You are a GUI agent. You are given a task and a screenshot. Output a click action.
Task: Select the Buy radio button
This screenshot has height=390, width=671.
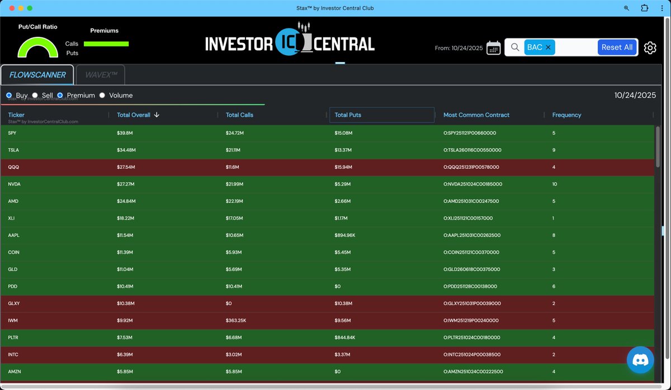[9, 95]
